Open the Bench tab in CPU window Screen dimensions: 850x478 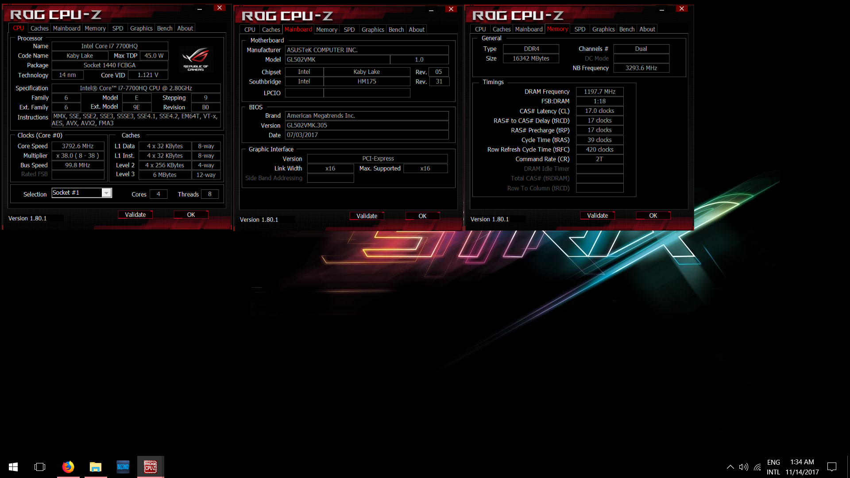click(x=165, y=28)
